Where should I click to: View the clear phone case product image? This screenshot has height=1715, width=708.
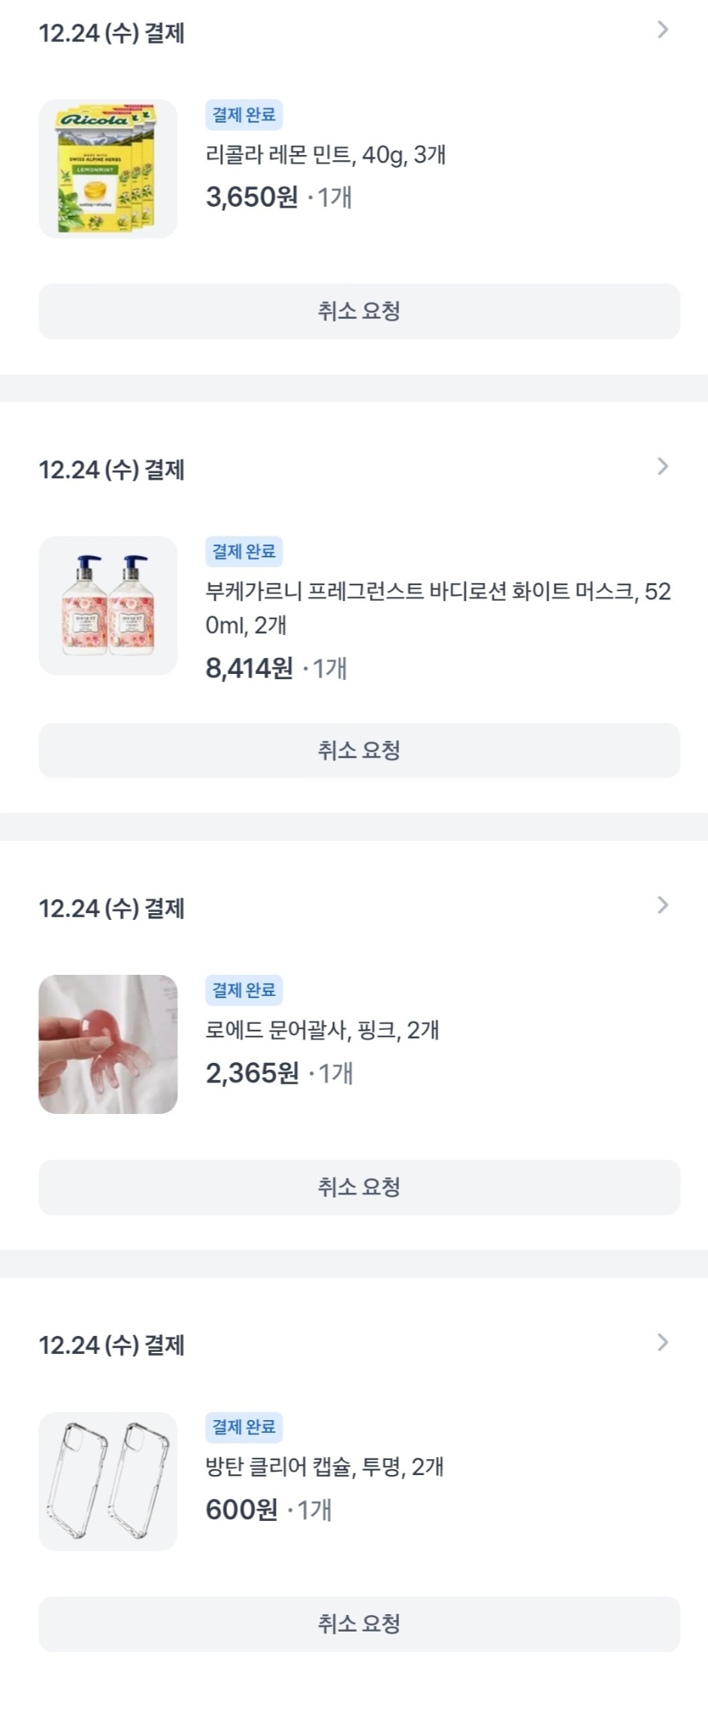pos(108,1481)
